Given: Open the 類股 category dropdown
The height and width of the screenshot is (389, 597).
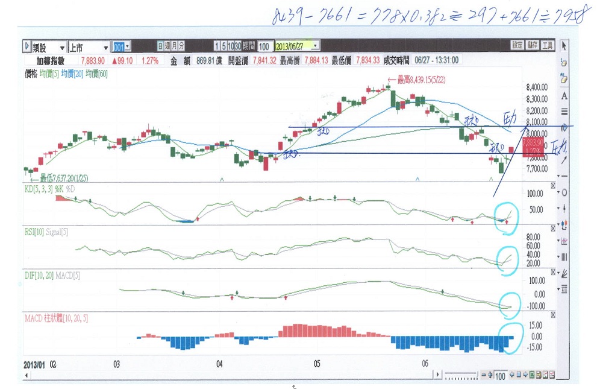Looking at the screenshot, I should click(x=62, y=48).
